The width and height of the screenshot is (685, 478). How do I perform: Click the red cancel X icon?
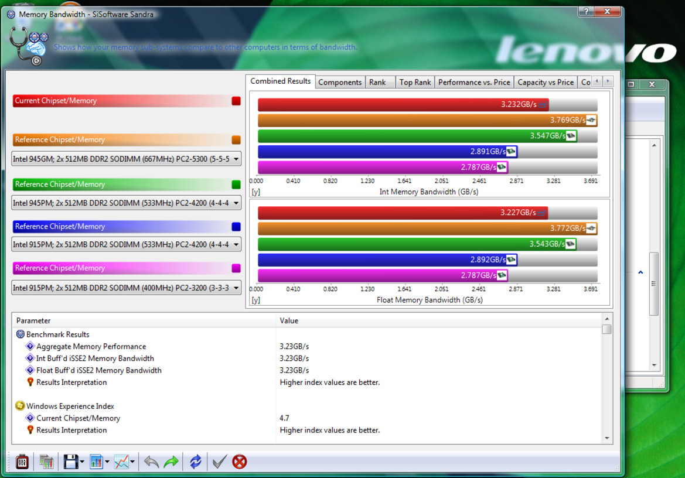(x=240, y=462)
